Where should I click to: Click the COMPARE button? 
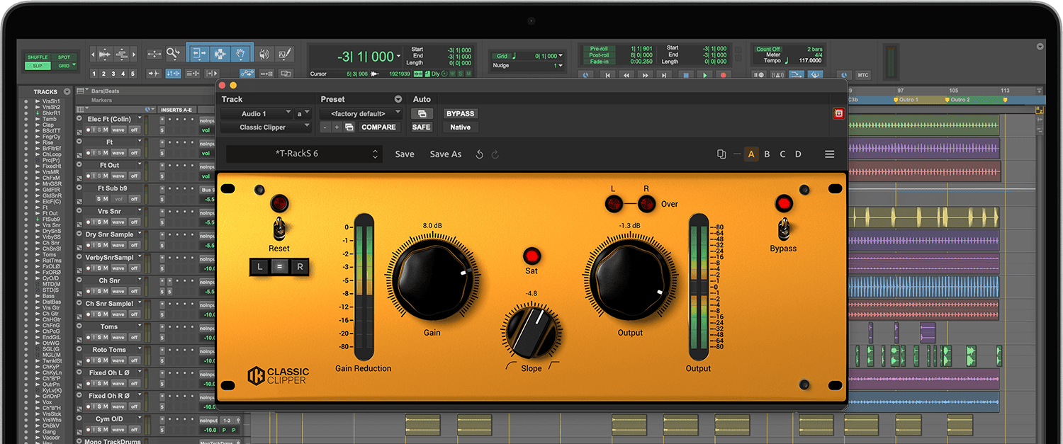click(378, 127)
